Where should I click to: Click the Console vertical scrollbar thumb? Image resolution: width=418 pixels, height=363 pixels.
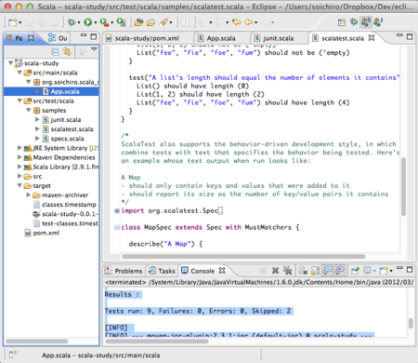(411, 323)
